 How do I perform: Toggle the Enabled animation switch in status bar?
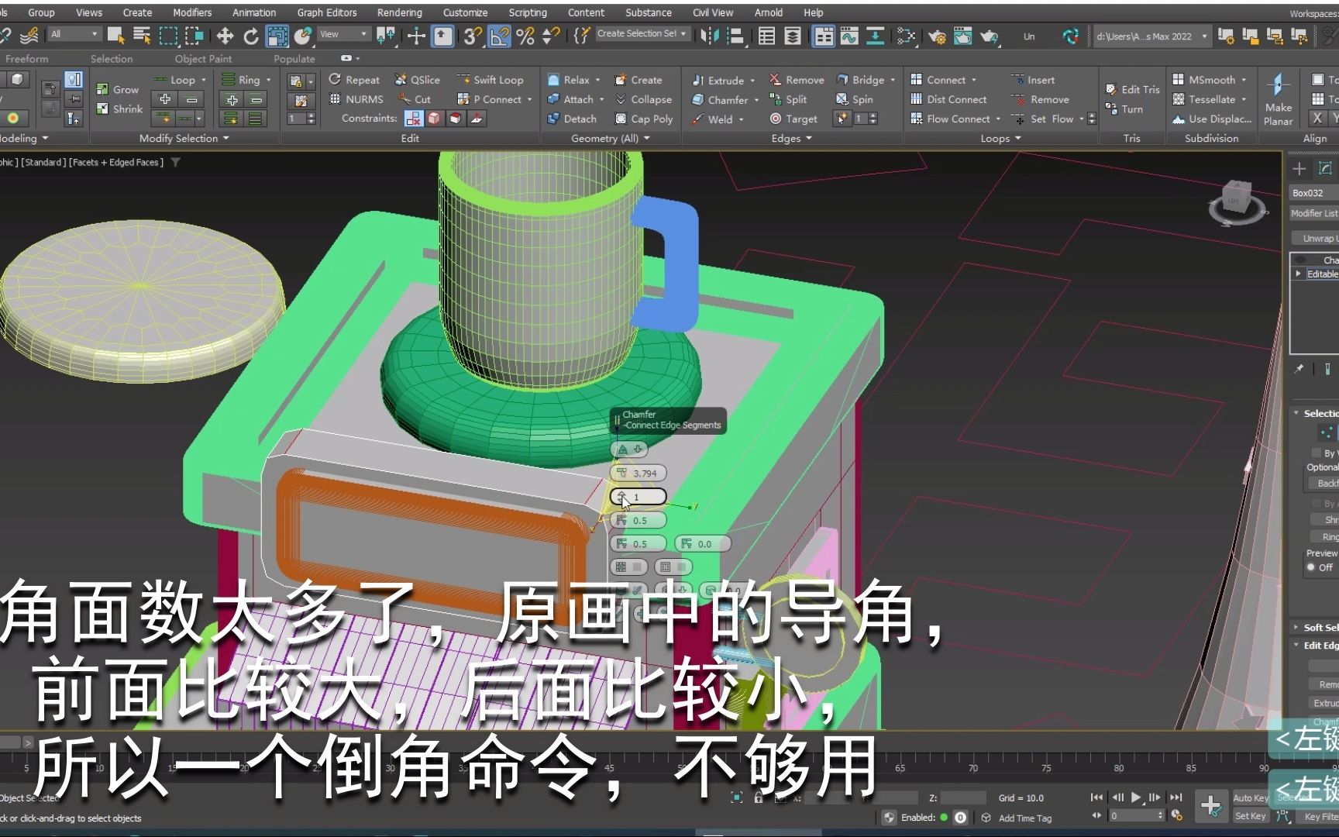click(945, 816)
